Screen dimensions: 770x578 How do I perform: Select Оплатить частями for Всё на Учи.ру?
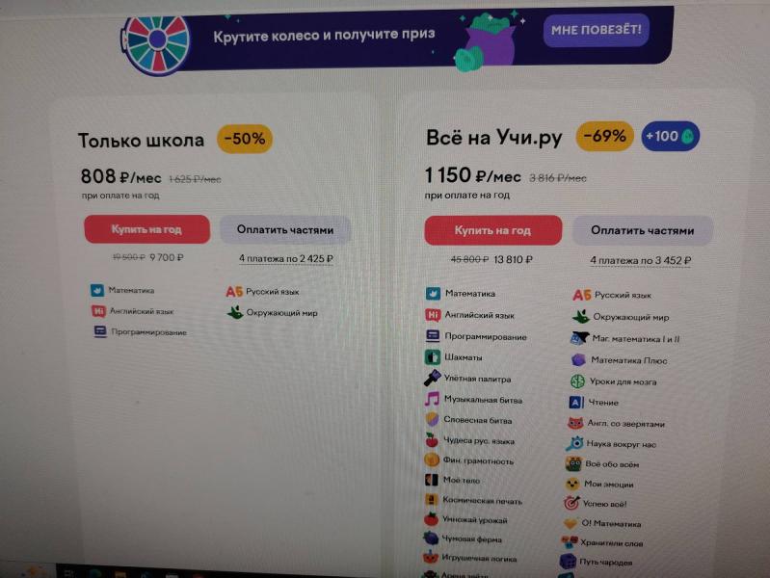coord(643,230)
